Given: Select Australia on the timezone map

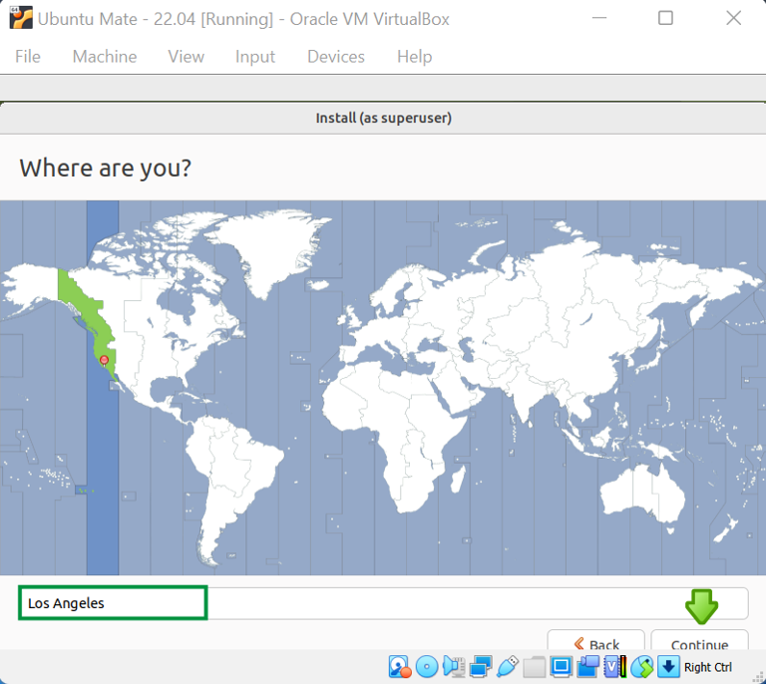Looking at the screenshot, I should coord(642,494).
